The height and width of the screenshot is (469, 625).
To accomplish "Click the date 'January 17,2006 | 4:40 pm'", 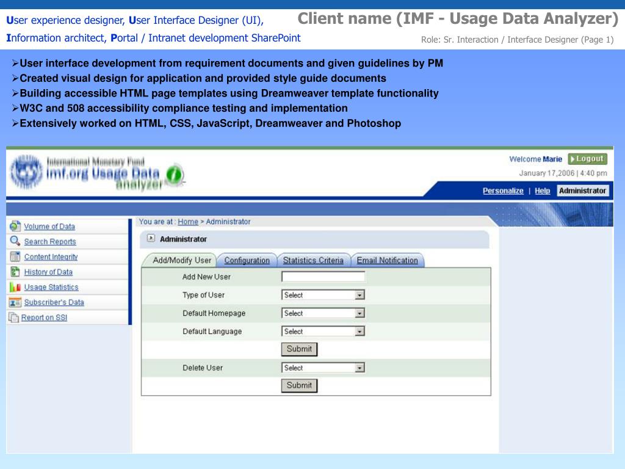I will pos(563,173).
